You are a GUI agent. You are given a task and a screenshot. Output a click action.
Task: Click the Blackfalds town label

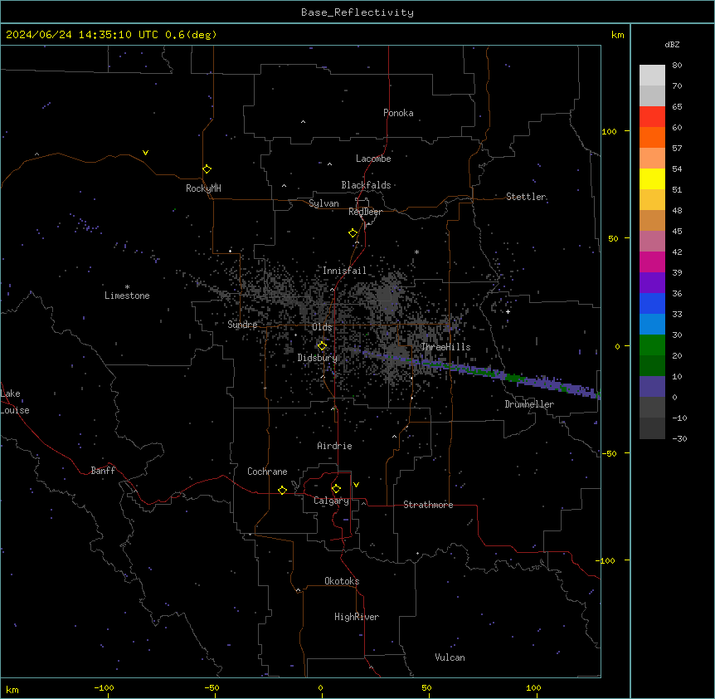(366, 185)
